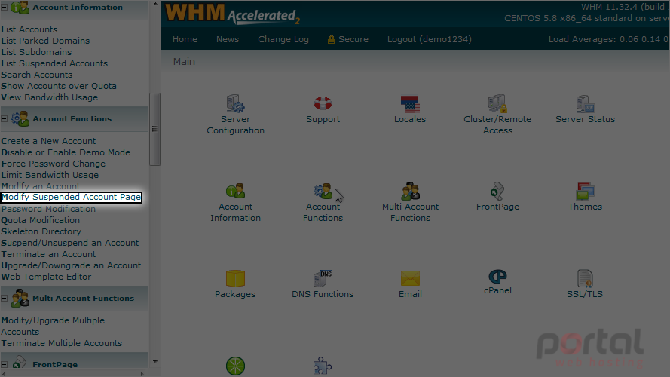This screenshot has height=377, width=670.
Task: Open Show Accounts over Quota link
Action: pos(59,86)
